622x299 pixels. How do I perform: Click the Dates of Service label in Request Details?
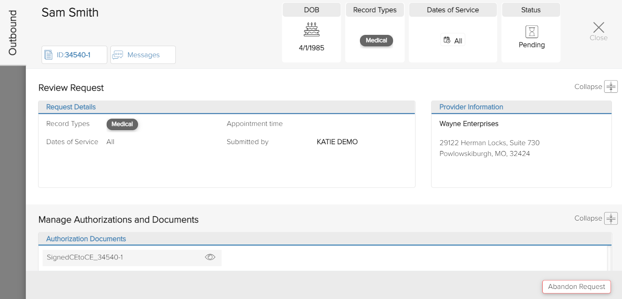[72, 142]
